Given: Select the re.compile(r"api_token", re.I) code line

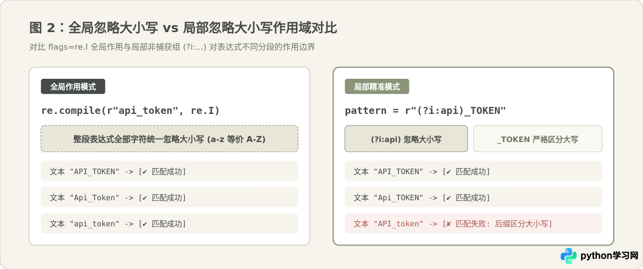Looking at the screenshot, I should (131, 110).
